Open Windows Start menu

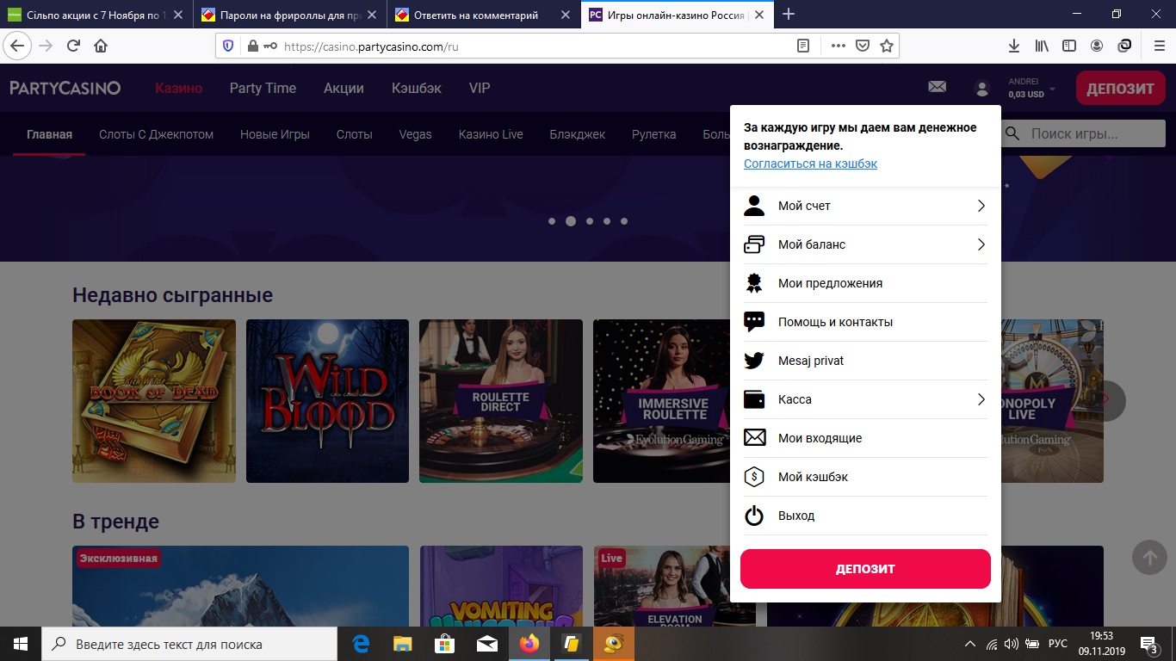tap(20, 644)
